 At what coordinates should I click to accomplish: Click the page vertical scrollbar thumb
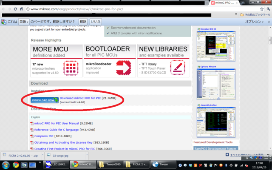270,40
